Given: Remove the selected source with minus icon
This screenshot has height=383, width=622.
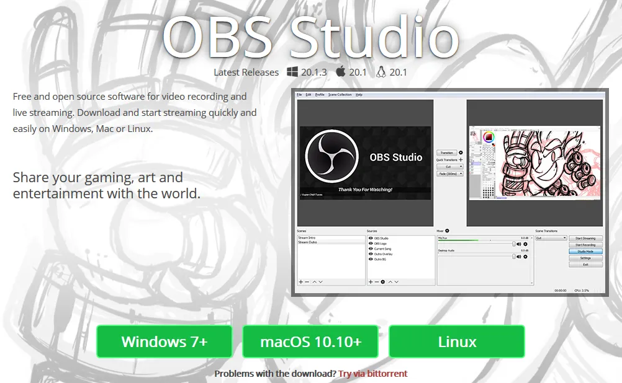Looking at the screenshot, I should pos(376,282).
